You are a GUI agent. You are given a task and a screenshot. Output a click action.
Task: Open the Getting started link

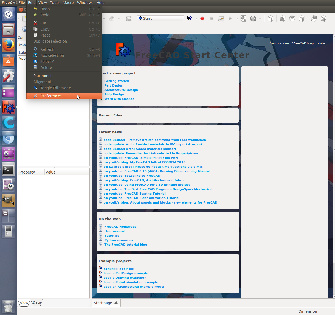[116, 81]
